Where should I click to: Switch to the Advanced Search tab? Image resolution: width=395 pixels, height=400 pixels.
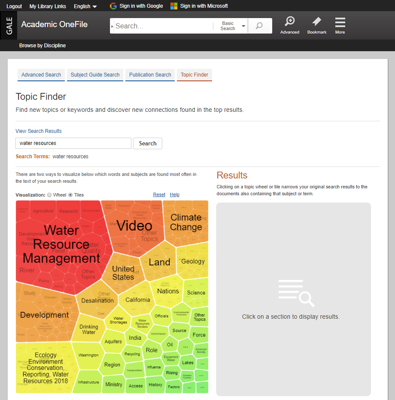[x=41, y=75]
